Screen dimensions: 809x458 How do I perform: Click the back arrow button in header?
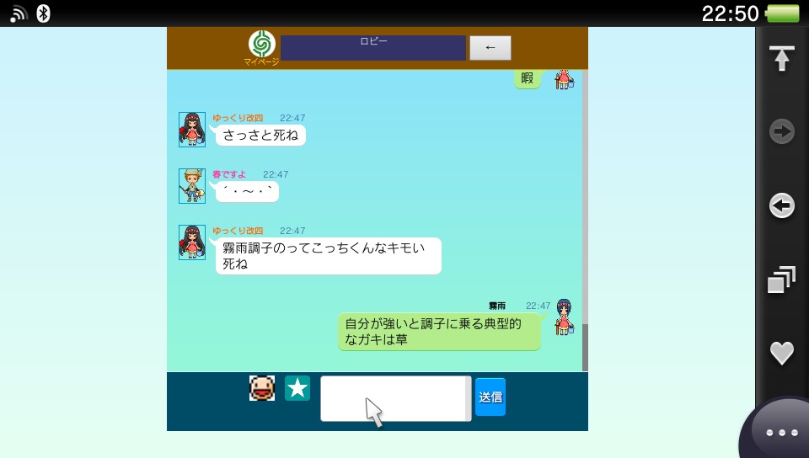click(490, 48)
